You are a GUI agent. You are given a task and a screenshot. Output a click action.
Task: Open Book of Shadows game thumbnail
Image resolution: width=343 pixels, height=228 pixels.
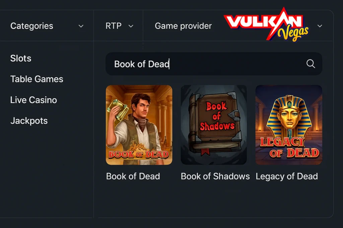pos(214,125)
